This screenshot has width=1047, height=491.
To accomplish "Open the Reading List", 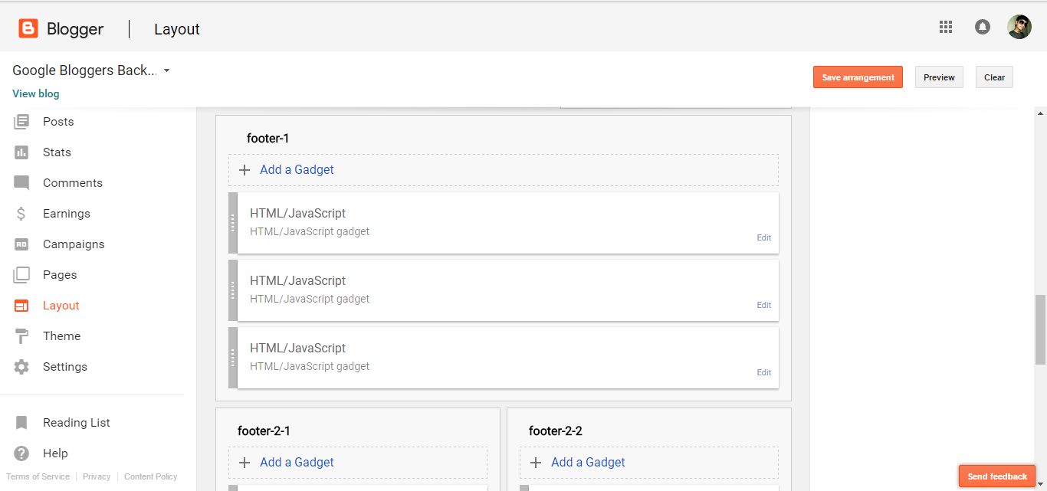I will (x=76, y=423).
